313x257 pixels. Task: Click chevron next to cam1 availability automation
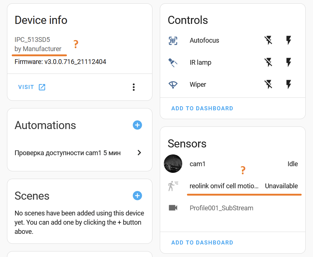click(x=139, y=153)
